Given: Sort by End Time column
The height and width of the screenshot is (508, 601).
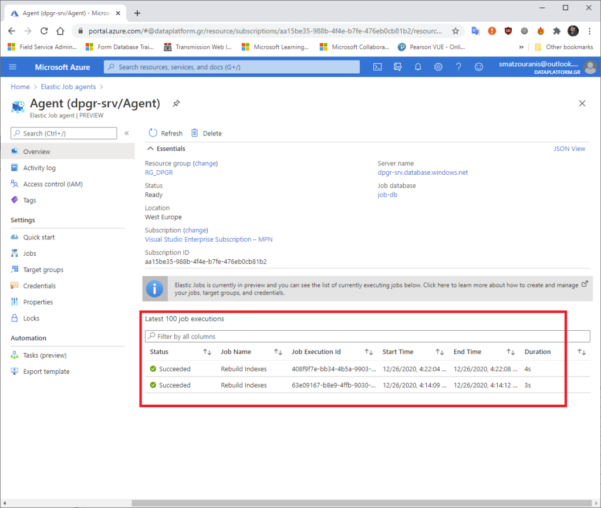Looking at the screenshot, I should click(x=511, y=352).
